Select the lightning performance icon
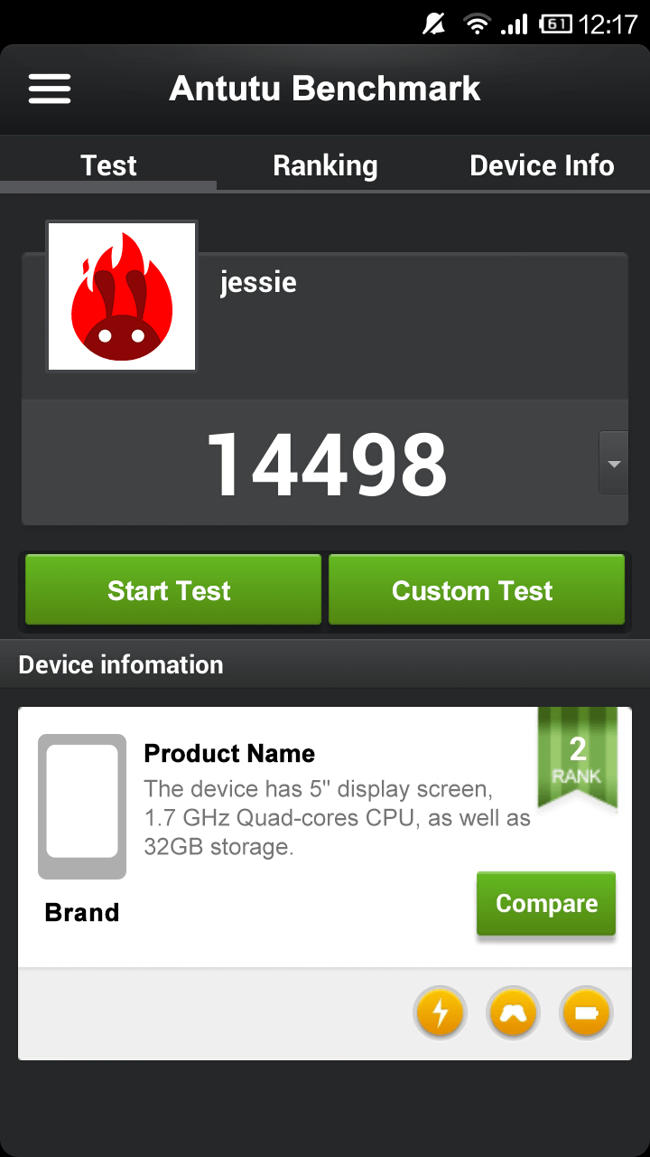Screen dimensions: 650x1157 click(440, 1013)
